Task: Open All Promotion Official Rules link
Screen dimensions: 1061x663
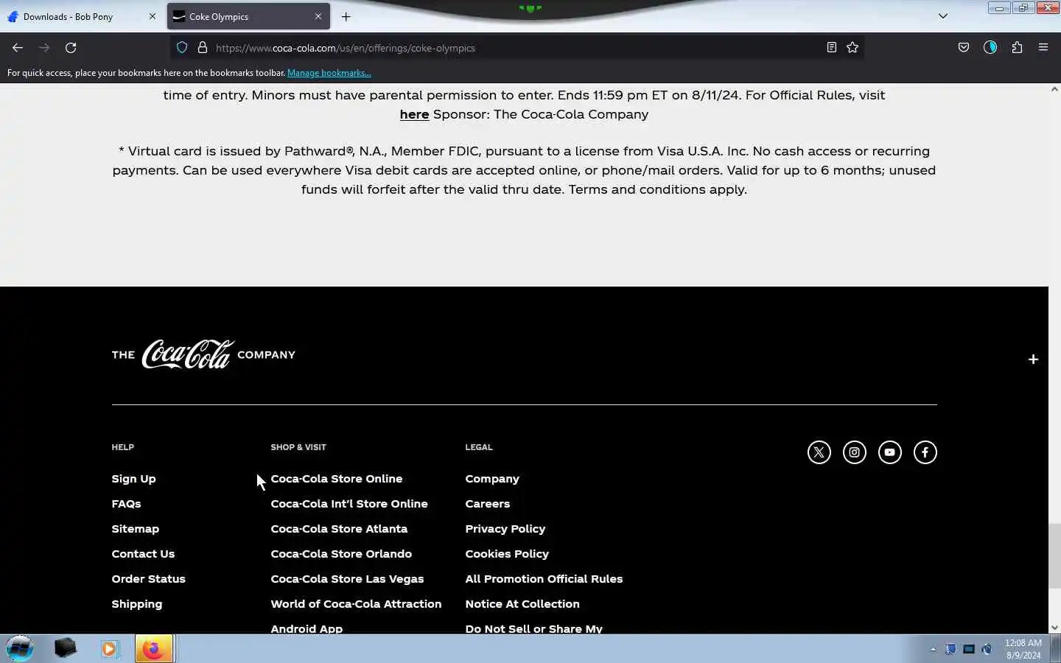Action: click(544, 579)
